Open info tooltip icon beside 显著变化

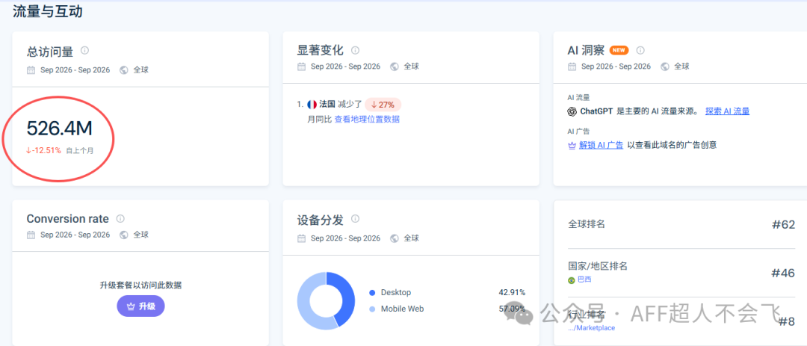pos(355,51)
